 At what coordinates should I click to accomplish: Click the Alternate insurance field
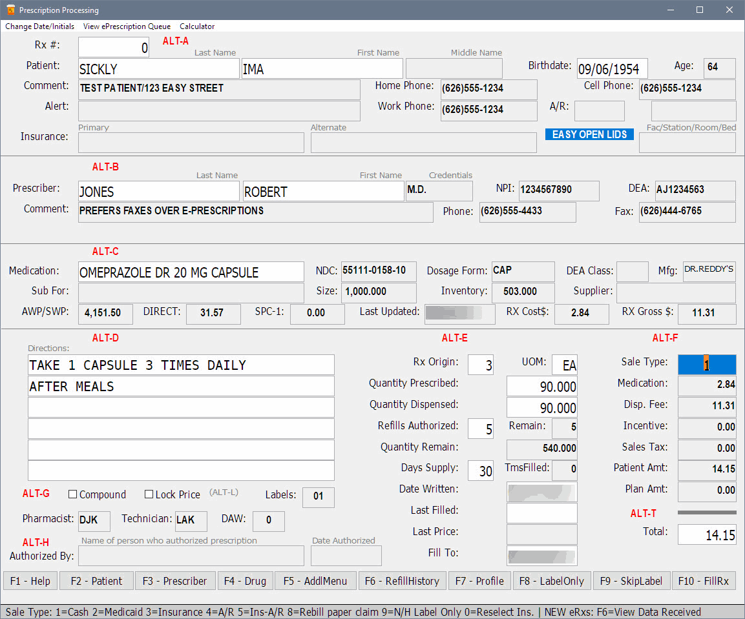tap(423, 143)
